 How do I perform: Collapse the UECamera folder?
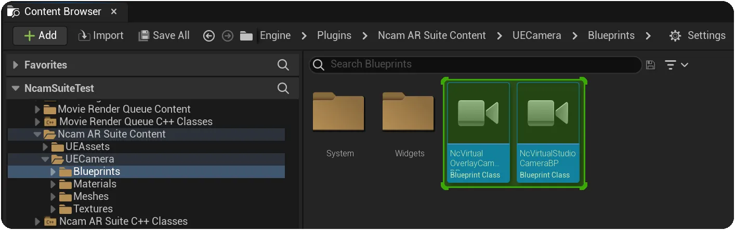[x=45, y=159]
